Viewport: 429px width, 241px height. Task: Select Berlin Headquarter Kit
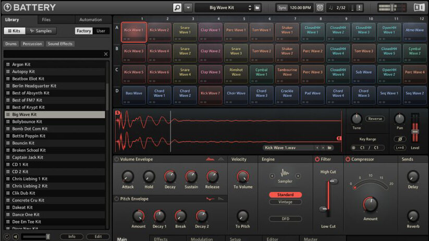point(55,86)
